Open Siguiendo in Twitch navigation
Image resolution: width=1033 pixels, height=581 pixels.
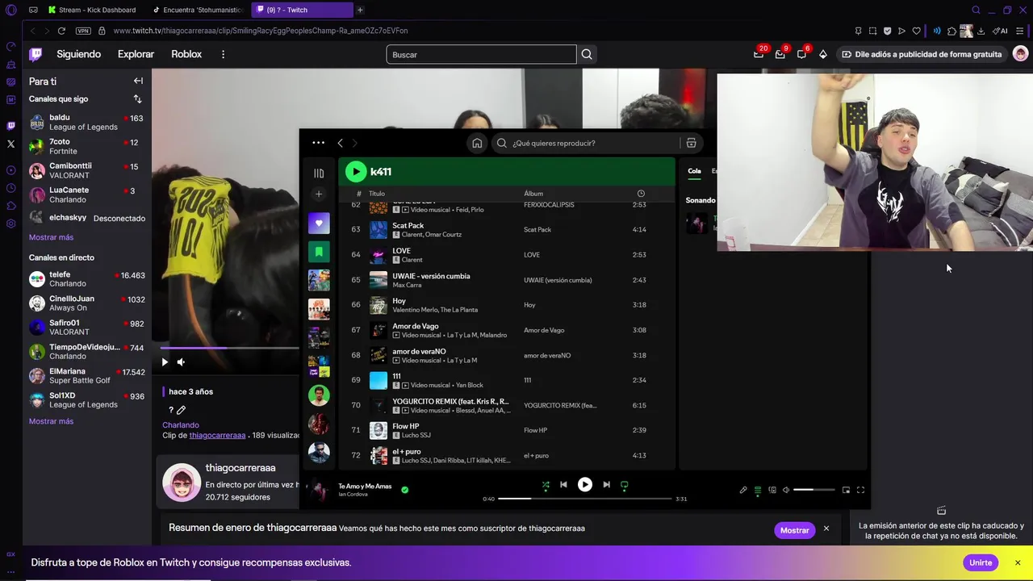tap(78, 54)
